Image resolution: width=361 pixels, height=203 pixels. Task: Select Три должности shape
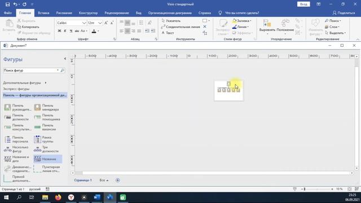pos(46,149)
